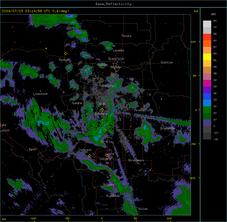Click the -100 tick on horizontal axis
Image resolution: width=227 pixels, height=222 pixels.
click(x=33, y=218)
